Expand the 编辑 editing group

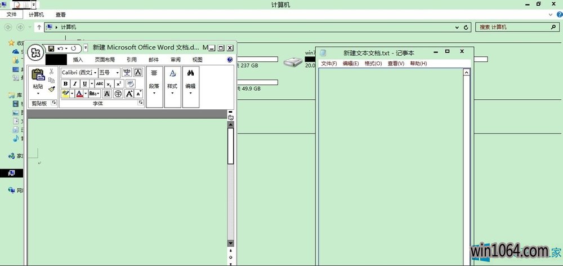pos(190,87)
